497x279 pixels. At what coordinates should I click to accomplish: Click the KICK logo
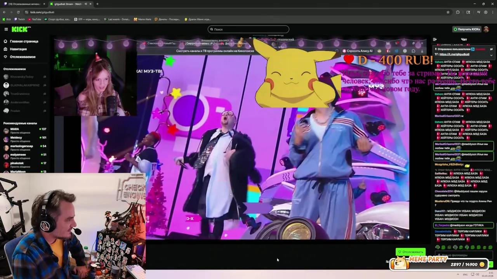pos(21,29)
